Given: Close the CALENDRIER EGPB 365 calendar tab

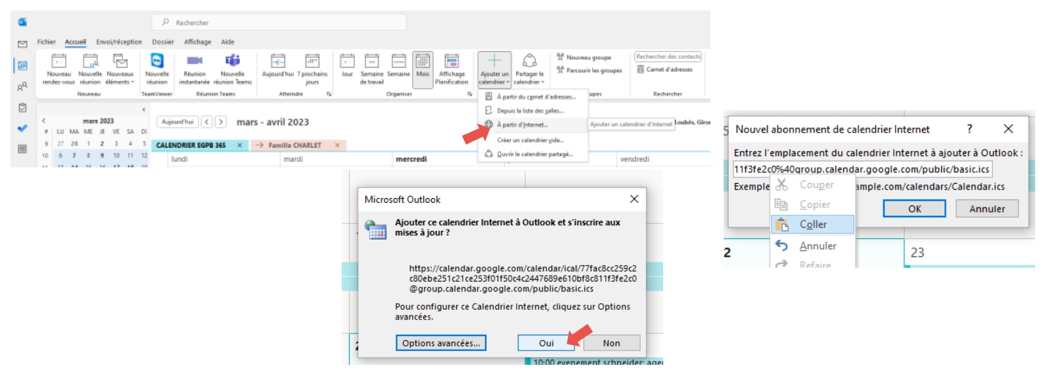Looking at the screenshot, I should coord(240,146).
